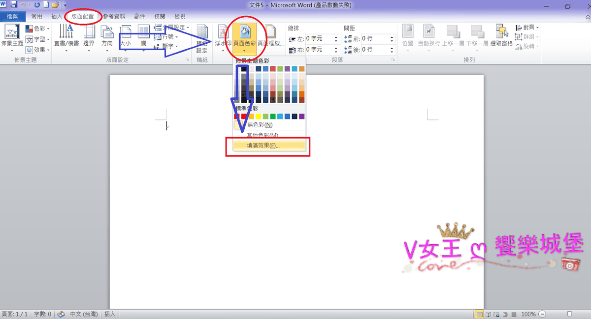
Task: Expand the 色彩 theme colors dropdown
Action: tap(37, 29)
